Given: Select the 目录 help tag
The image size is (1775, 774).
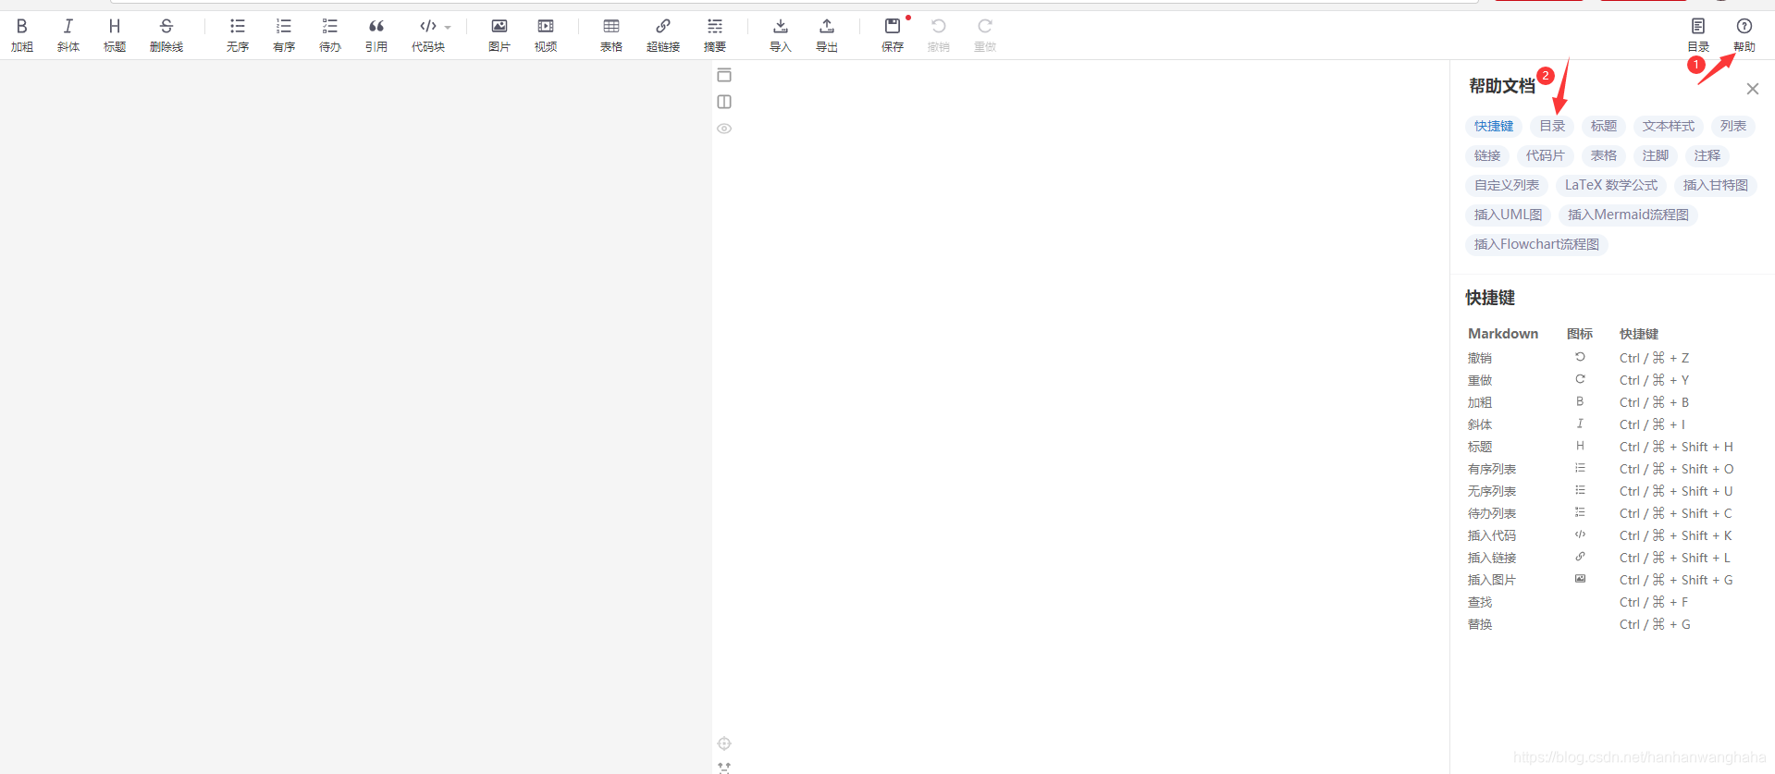Looking at the screenshot, I should pos(1552,126).
